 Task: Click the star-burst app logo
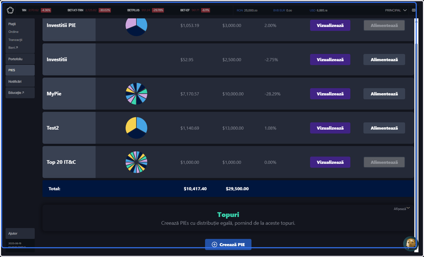[x=10, y=10]
